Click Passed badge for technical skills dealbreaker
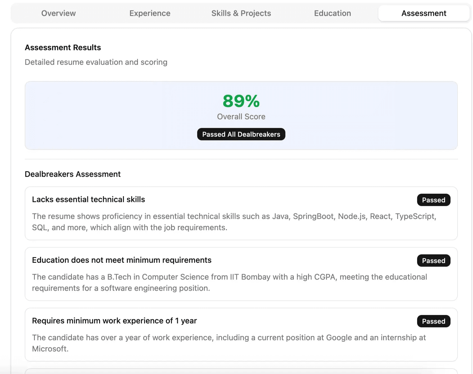Viewport: 473px width, 374px height. (433, 200)
